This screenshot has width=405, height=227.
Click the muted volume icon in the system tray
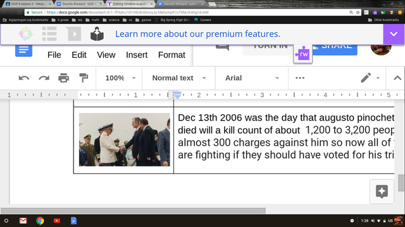pyautogui.click(x=373, y=221)
